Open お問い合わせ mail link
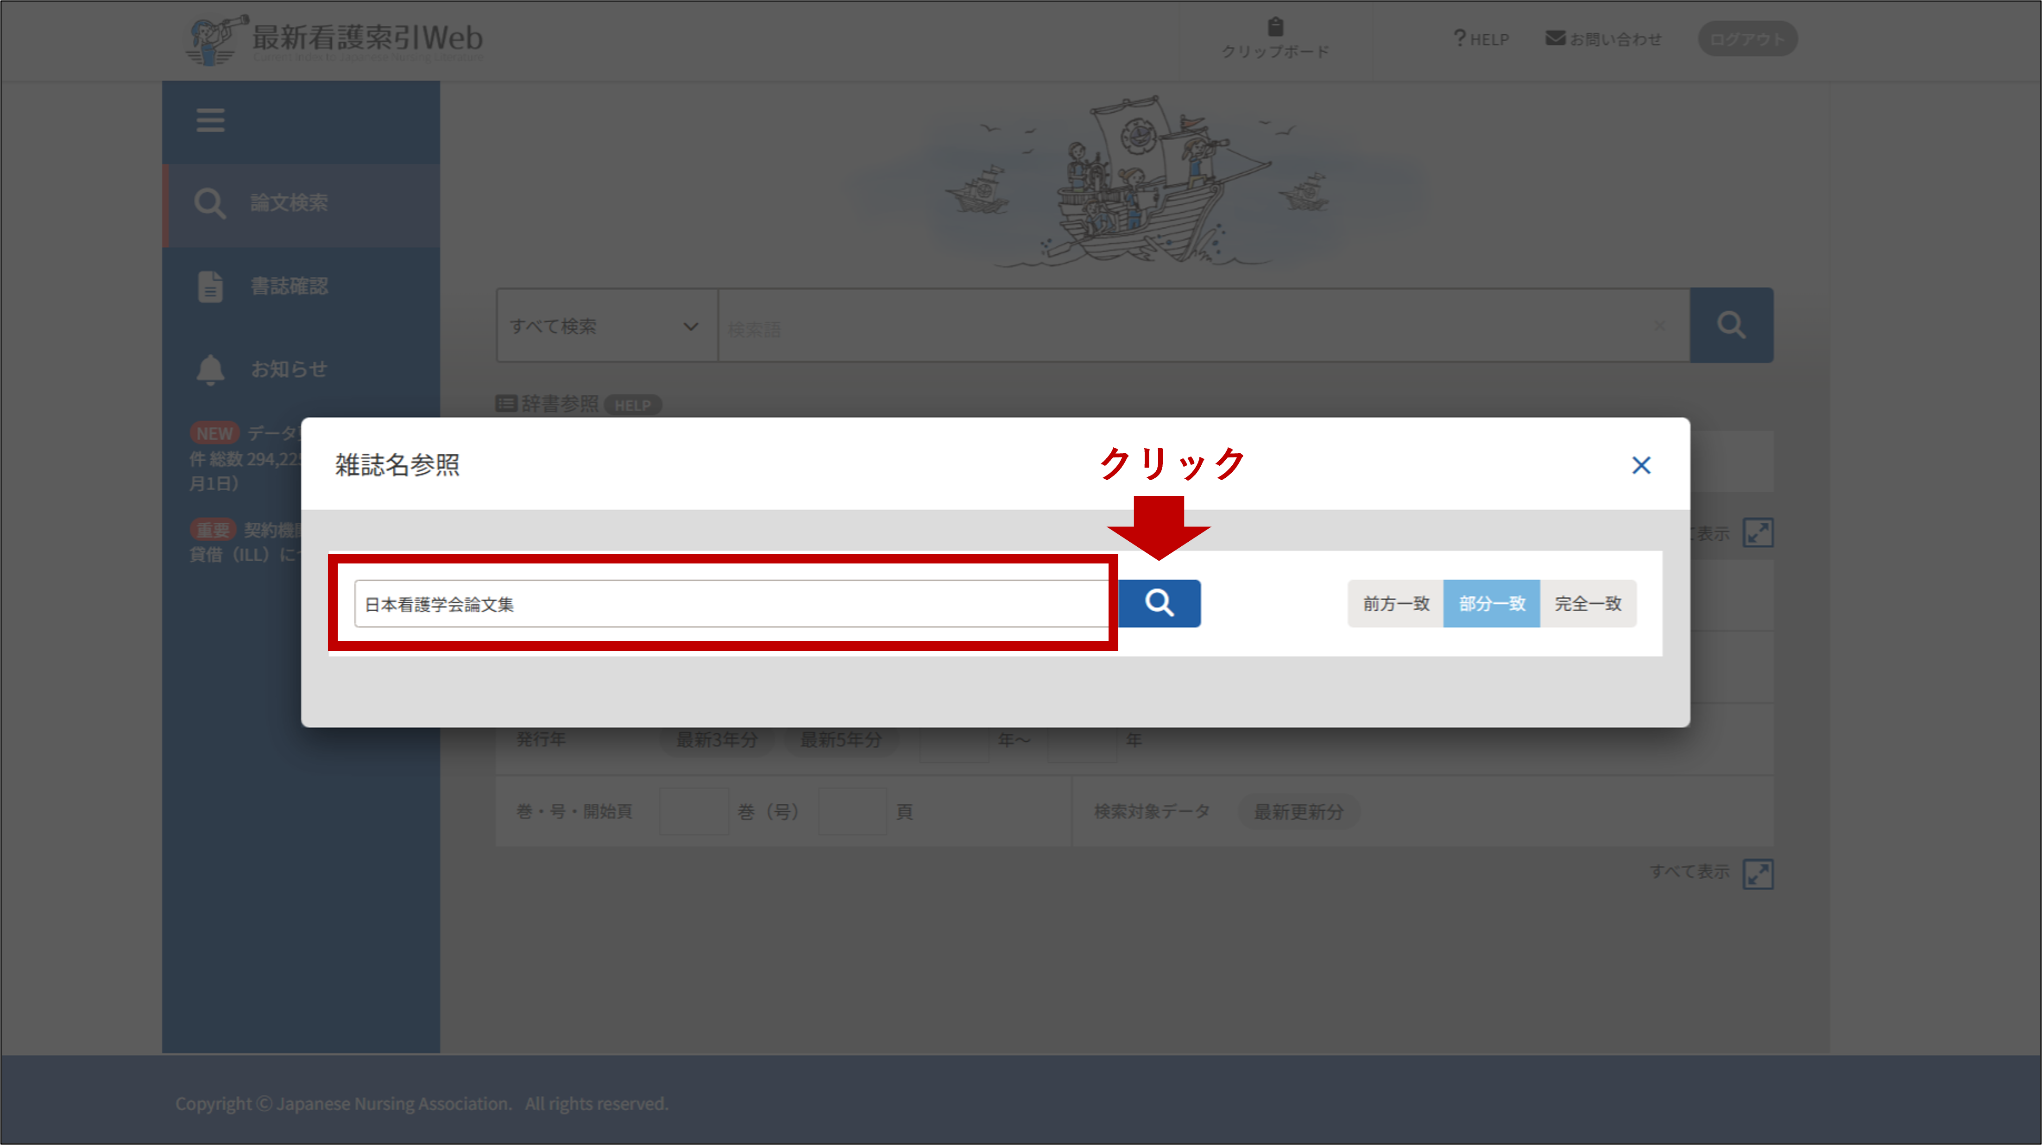The image size is (2042, 1145). 1604,39
